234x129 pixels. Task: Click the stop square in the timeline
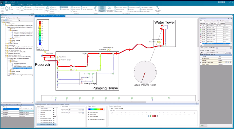(x=155, y=116)
